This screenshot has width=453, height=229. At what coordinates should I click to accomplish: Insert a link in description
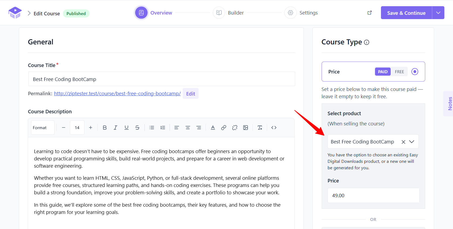(224, 128)
